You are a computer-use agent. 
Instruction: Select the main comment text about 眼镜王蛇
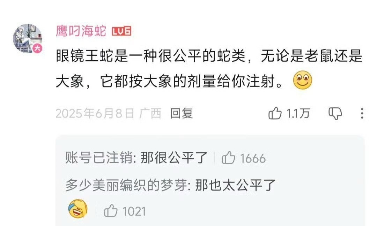click(x=209, y=69)
